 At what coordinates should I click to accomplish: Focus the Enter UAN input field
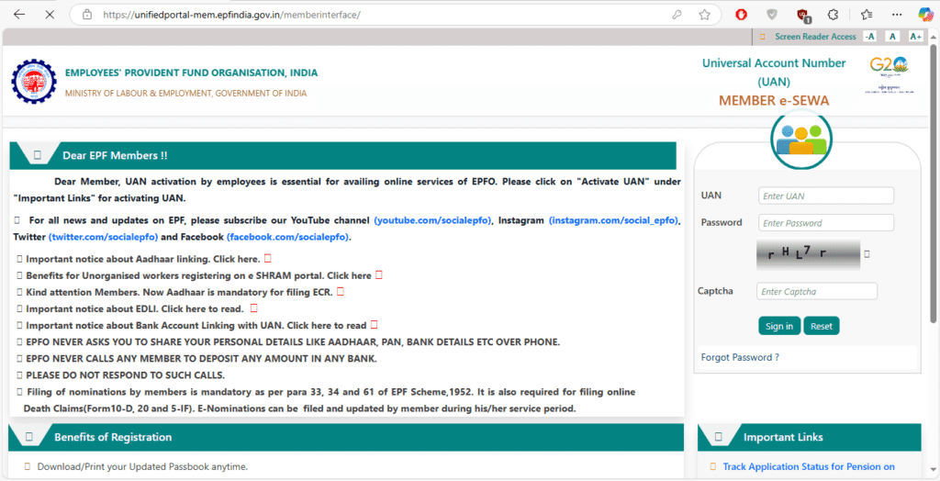826,196
